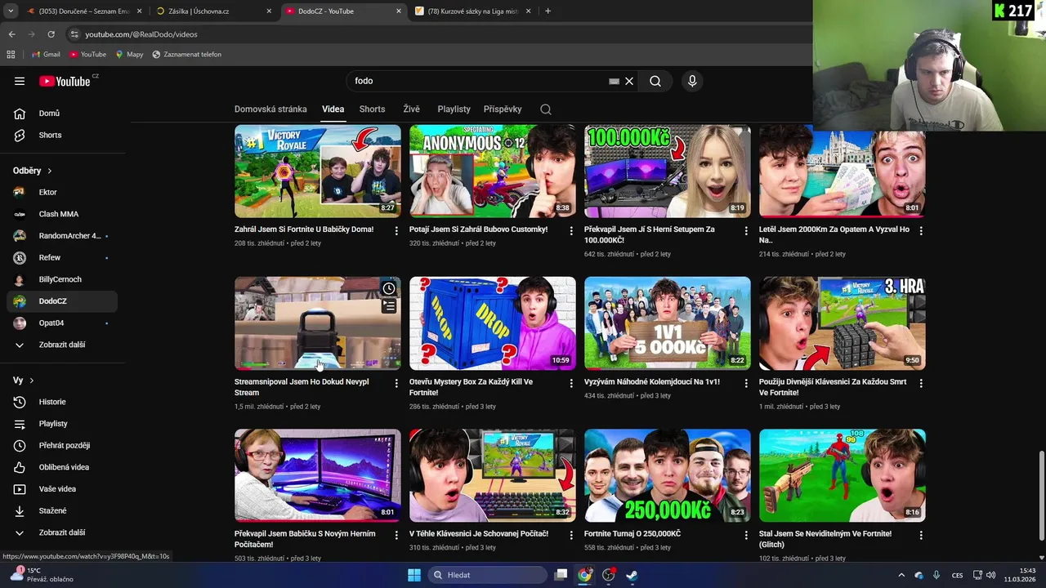Switch to the Živě channel tab
This screenshot has height=588, width=1046.
click(x=411, y=109)
